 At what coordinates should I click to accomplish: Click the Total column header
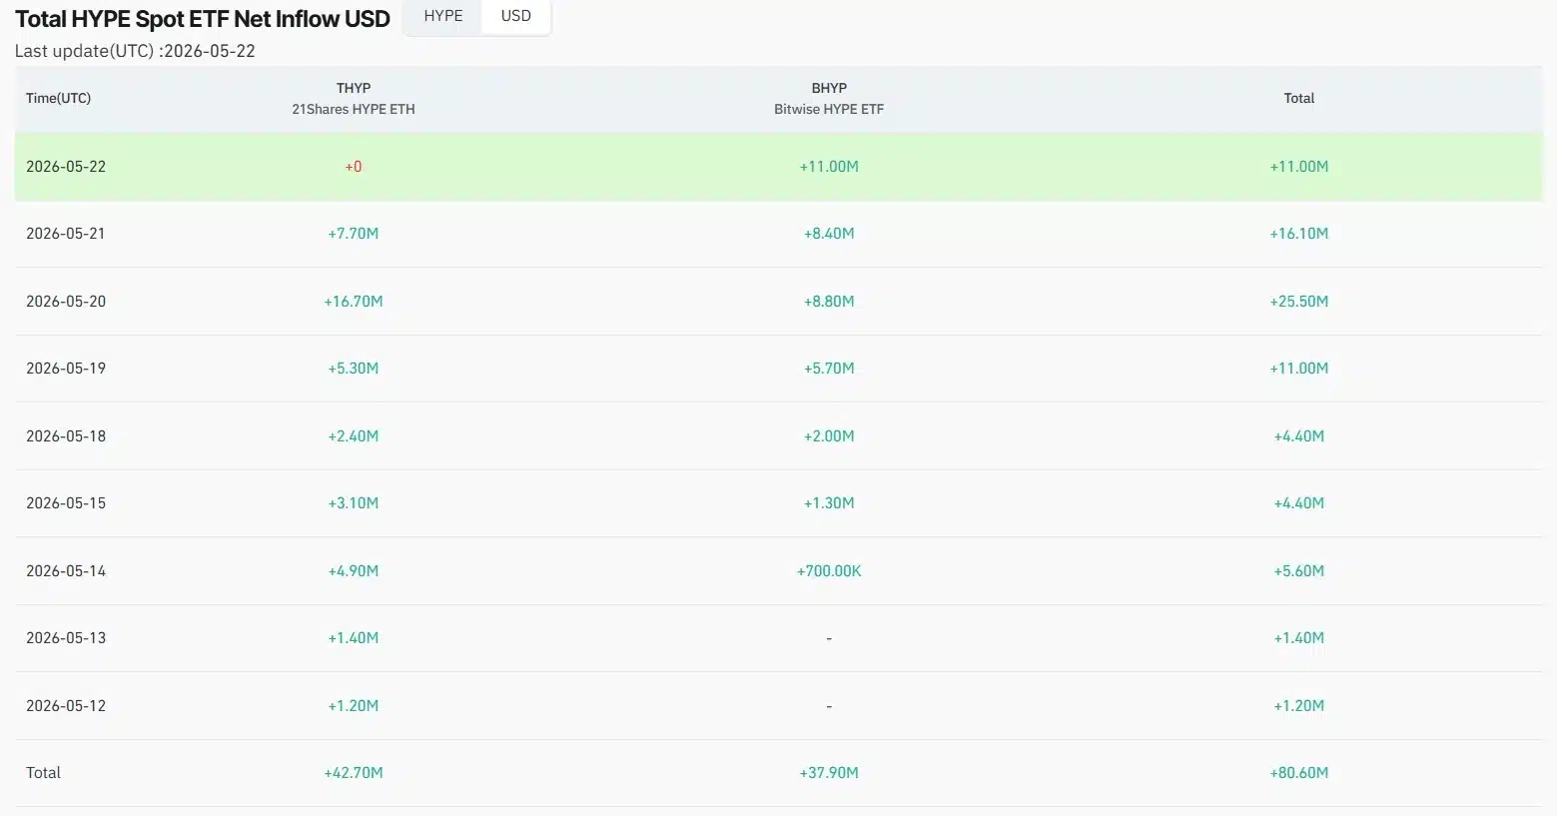click(1298, 98)
